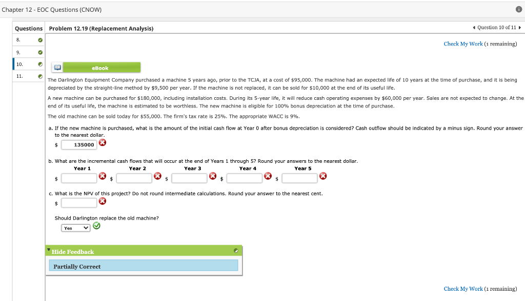The image size is (525, 301).
Task: Click the eBook icon
Action: point(57,67)
